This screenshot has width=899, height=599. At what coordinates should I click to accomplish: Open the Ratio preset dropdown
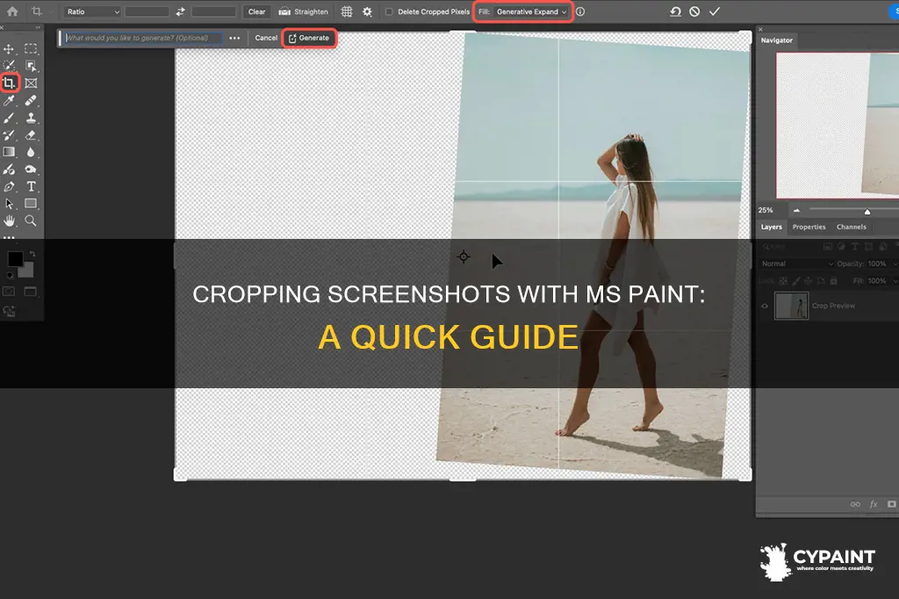[93, 11]
